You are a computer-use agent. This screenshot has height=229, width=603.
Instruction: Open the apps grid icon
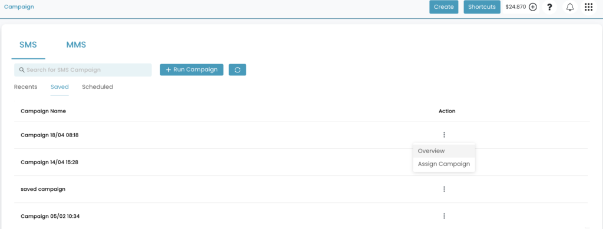click(x=588, y=7)
